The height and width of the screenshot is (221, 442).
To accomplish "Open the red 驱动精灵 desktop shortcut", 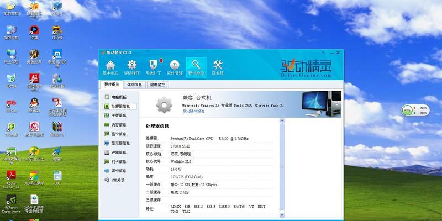I will click(34, 82).
